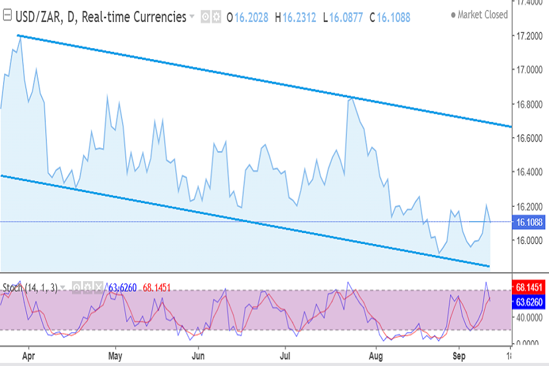The image size is (549, 366).
Task: Click the Aug label on the time axis
Action: pyautogui.click(x=376, y=356)
